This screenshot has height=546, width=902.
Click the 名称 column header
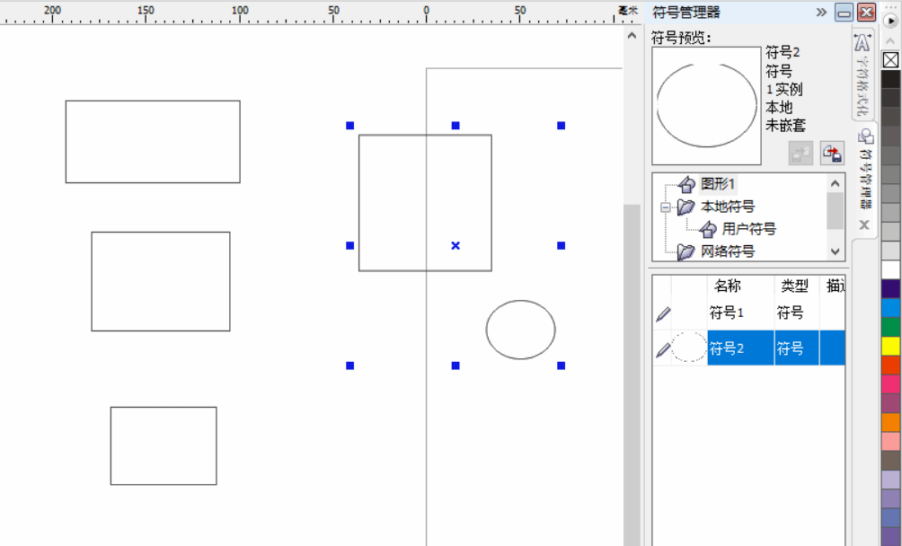pyautogui.click(x=727, y=286)
